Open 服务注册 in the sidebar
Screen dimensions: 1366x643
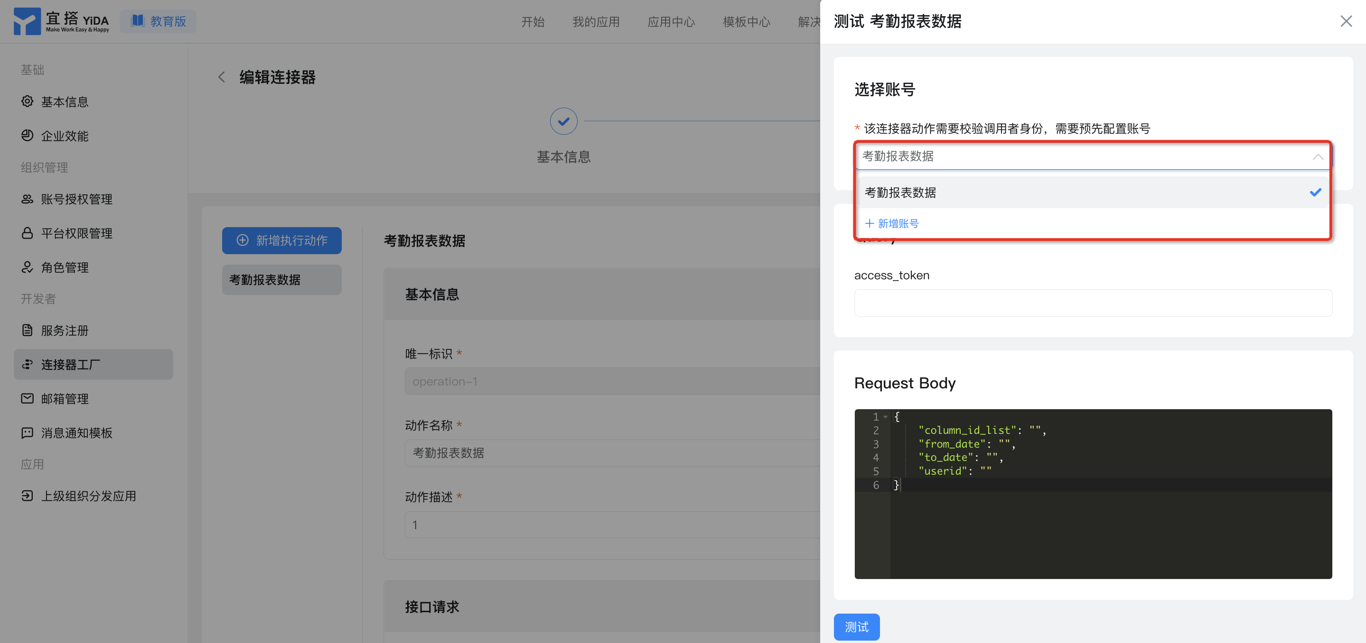[x=94, y=331]
